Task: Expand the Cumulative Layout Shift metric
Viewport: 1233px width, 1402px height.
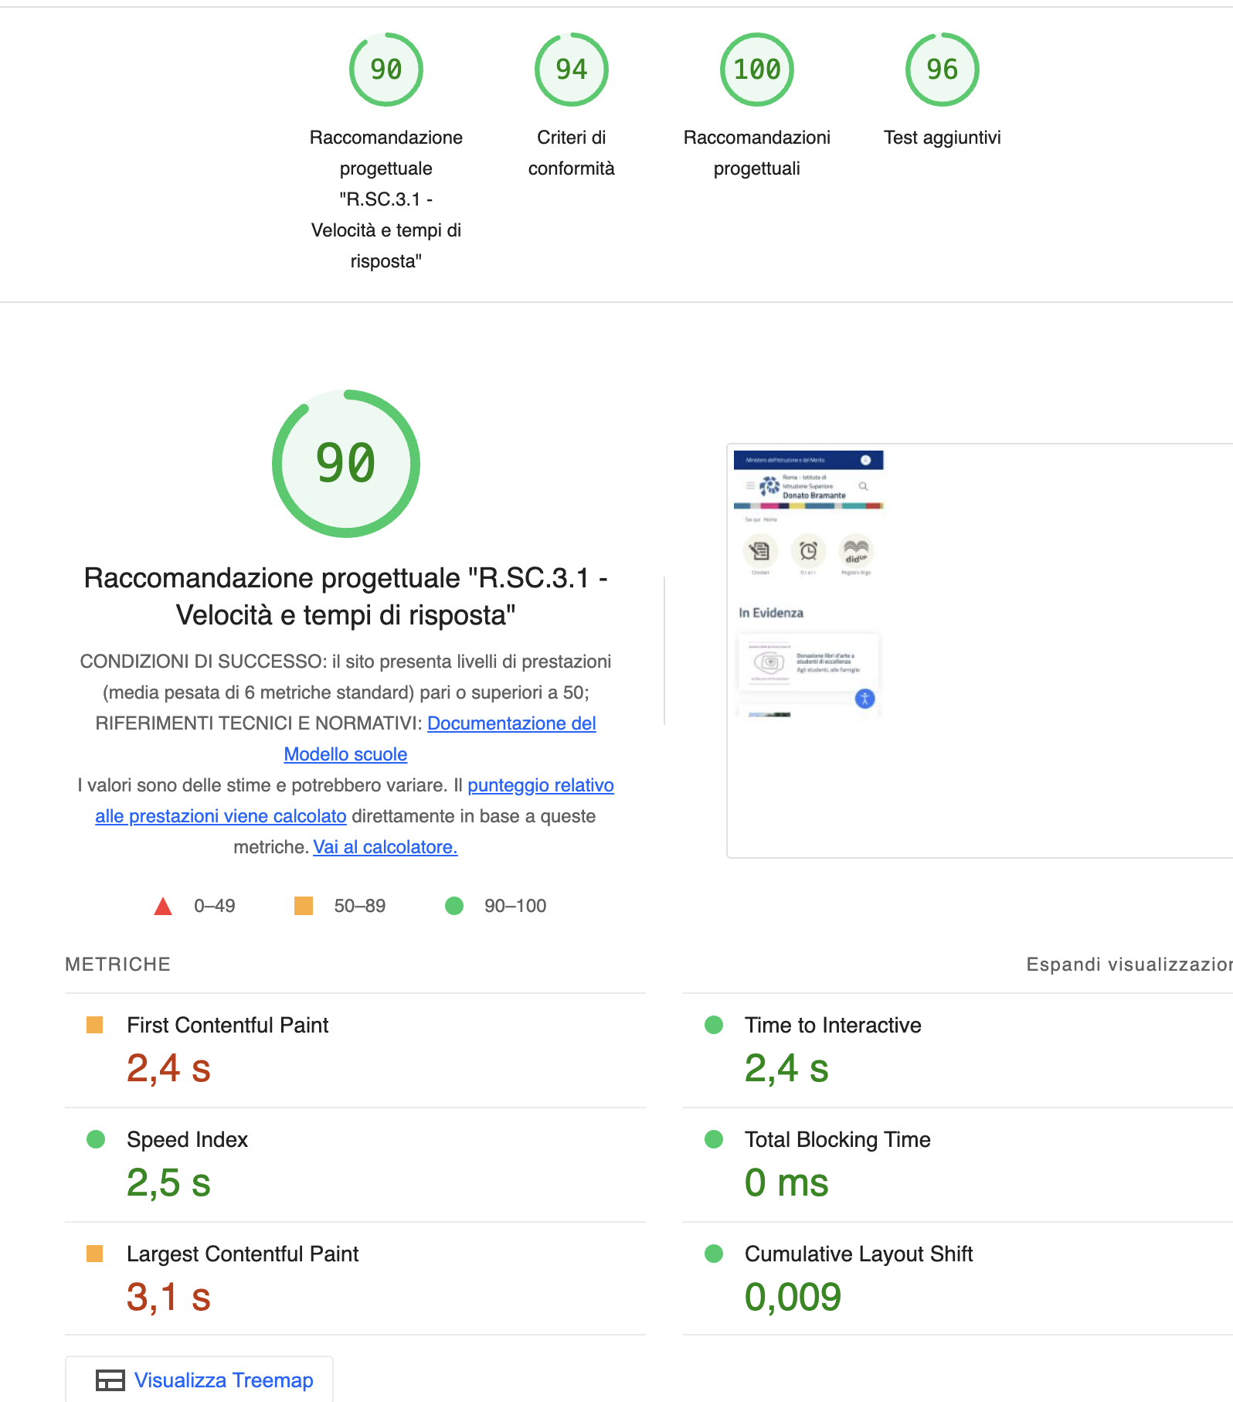Action: [958, 1279]
